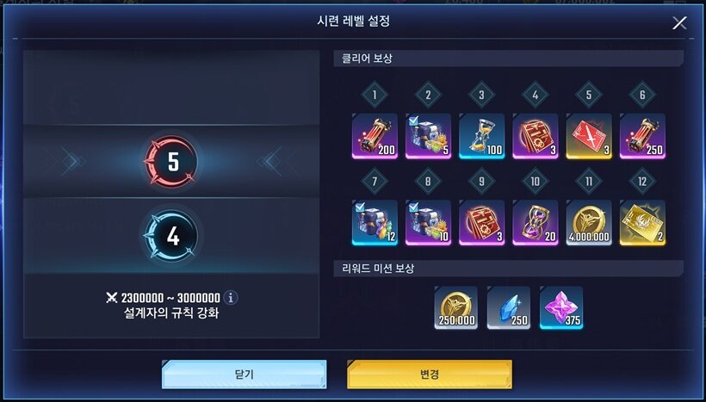706x402 pixels.
Task: Click the right chevron arrows beside level 5
Action: coord(270,161)
